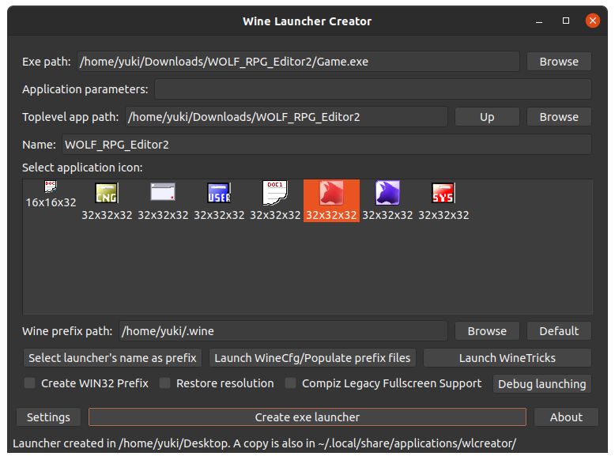Pick the blank window application icon
The height and width of the screenshot is (460, 615).
pos(163,201)
